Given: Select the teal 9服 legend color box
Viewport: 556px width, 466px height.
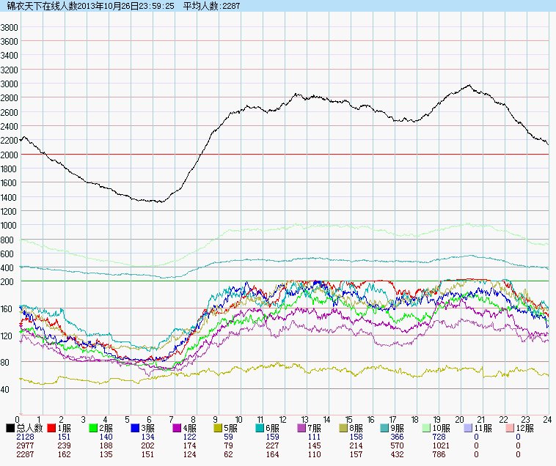Looking at the screenshot, I should click(386, 428).
